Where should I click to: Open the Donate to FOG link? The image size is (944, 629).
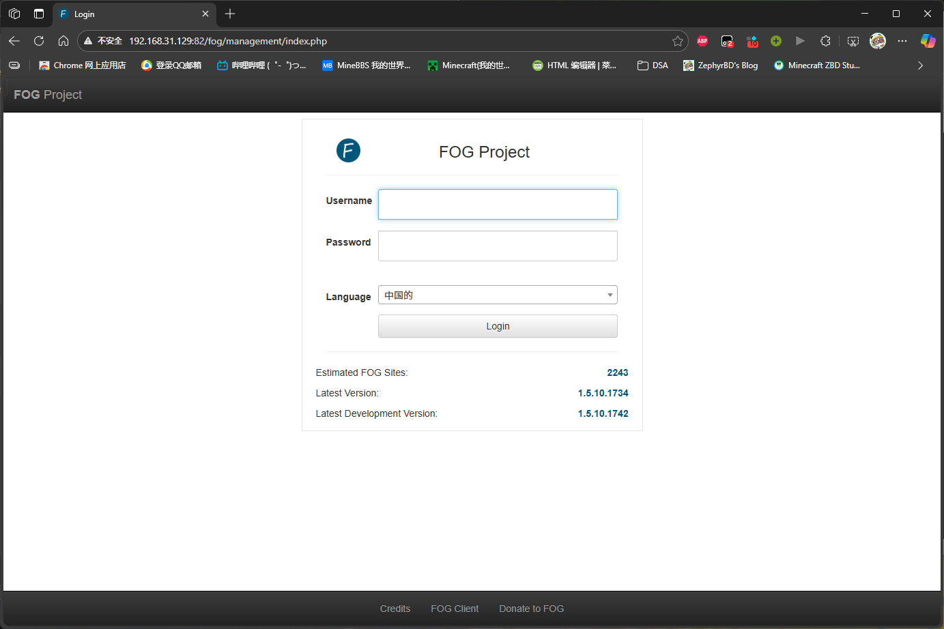pos(531,609)
